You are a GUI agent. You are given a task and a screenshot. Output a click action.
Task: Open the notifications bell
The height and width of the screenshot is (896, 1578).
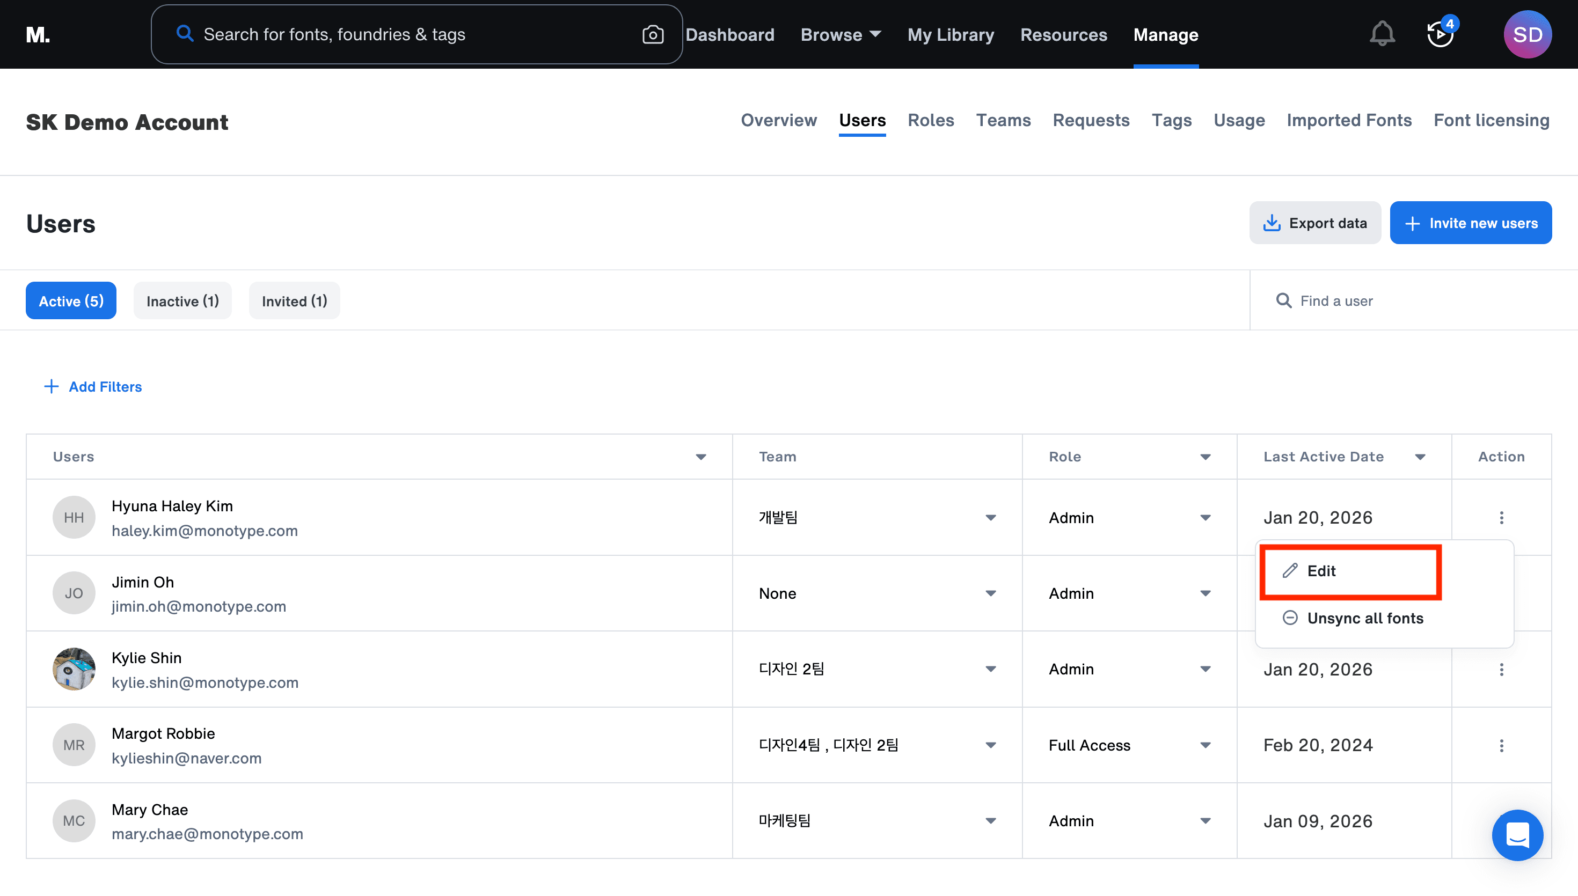click(x=1382, y=34)
